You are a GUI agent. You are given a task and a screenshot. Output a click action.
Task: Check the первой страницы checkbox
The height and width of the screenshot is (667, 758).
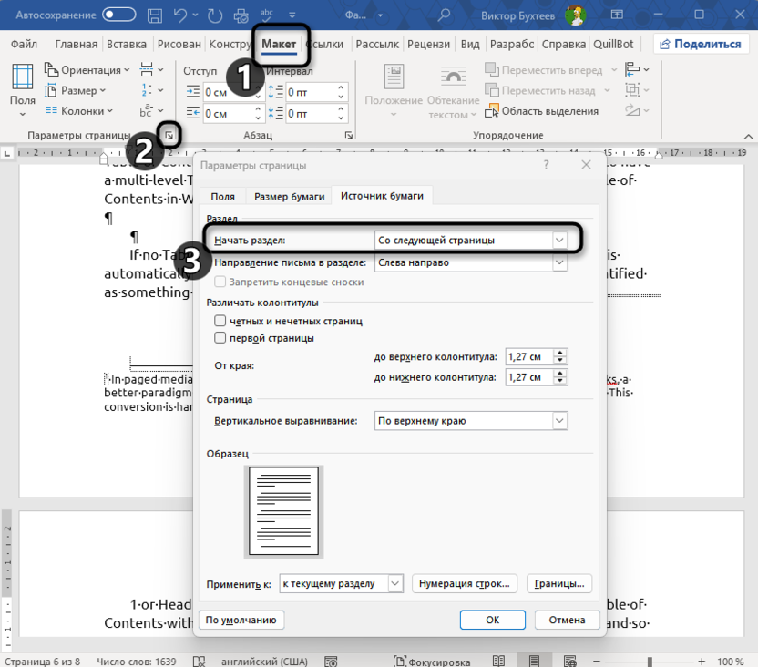click(x=220, y=337)
